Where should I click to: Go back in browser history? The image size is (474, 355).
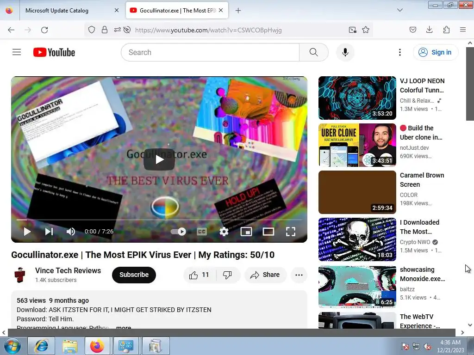click(x=11, y=30)
